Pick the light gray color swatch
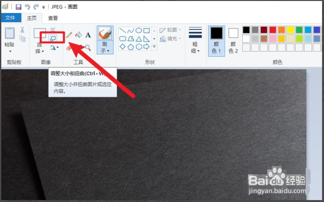Image resolution: width=324 pixels, height=202 pixels. 255,39
